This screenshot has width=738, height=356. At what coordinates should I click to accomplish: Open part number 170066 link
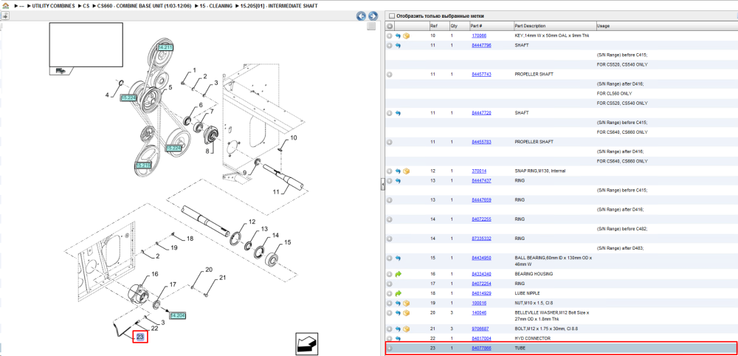click(479, 35)
